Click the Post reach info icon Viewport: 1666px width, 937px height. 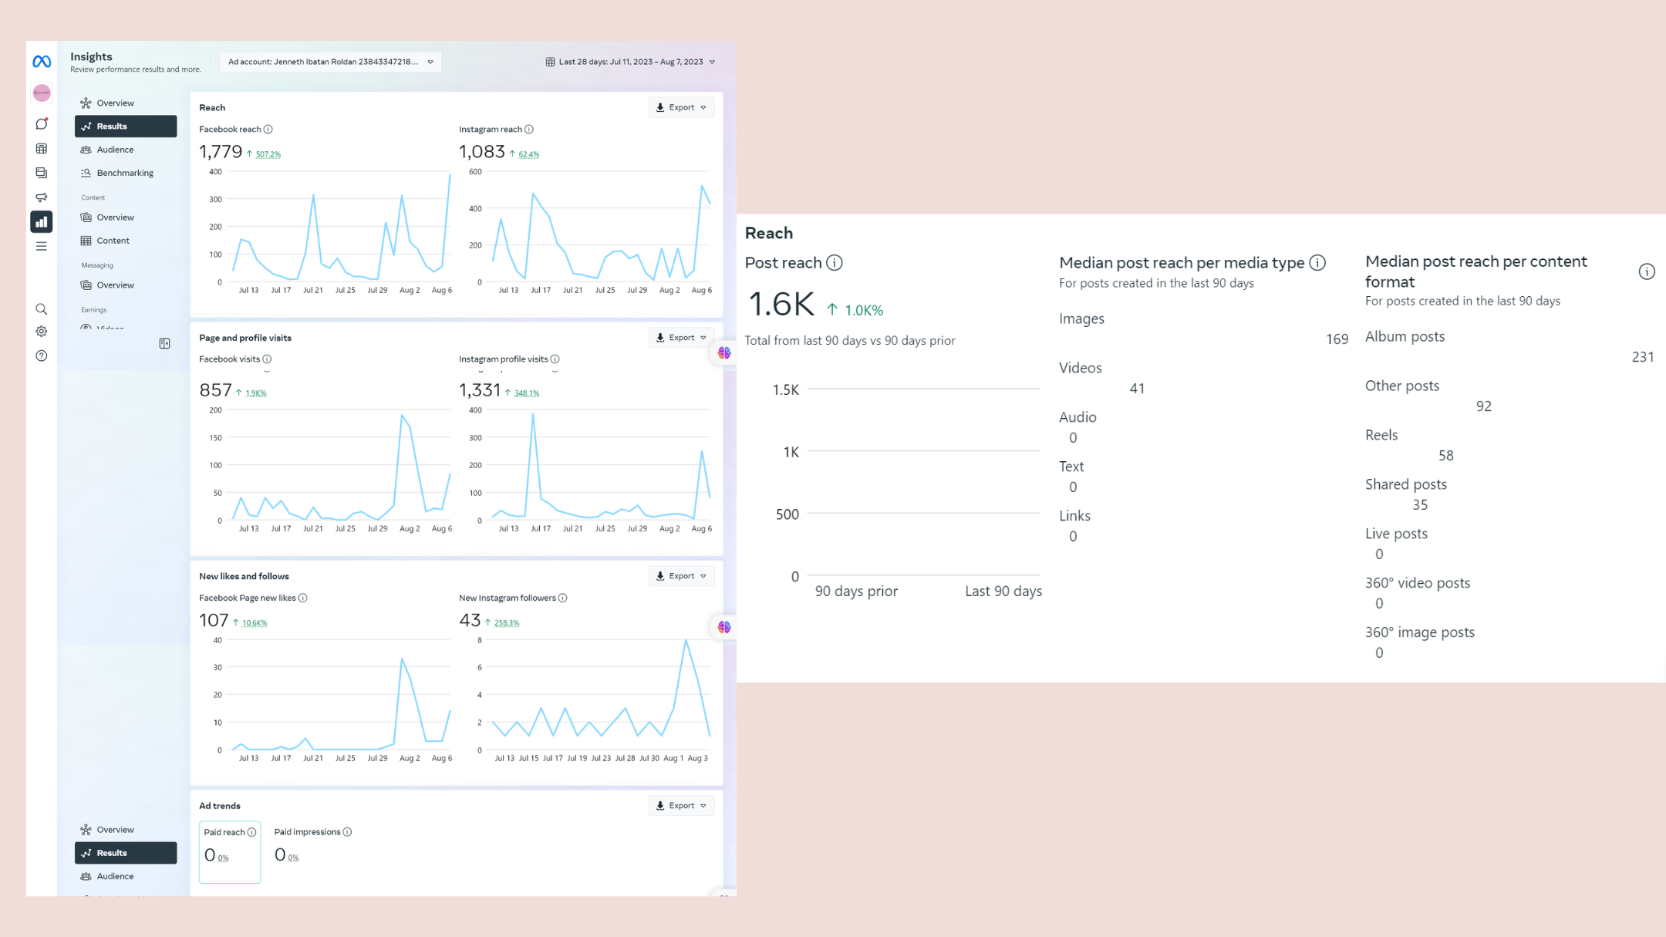click(835, 263)
